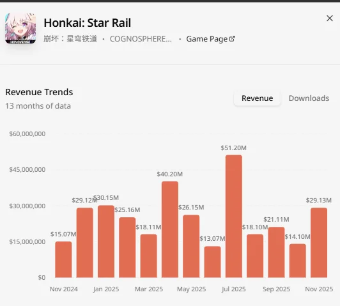Click the Honkai: Star Rail title

(x=88, y=23)
